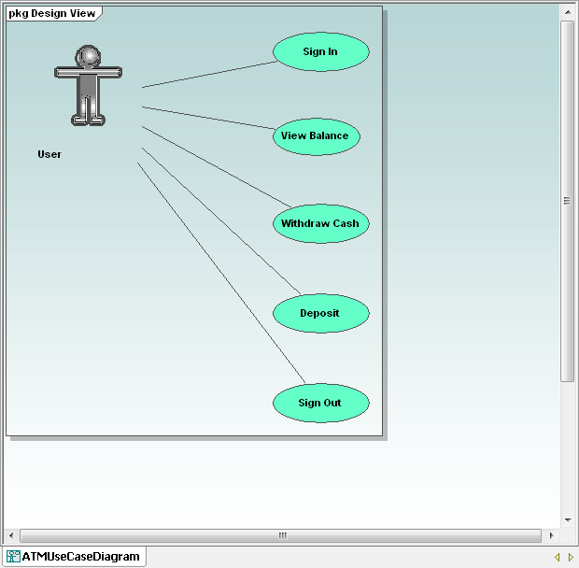Click the horizontal scrollbar left arrow

(11, 535)
